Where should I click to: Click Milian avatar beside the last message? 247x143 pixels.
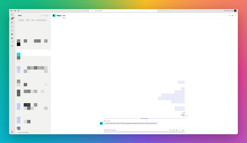[101, 123]
